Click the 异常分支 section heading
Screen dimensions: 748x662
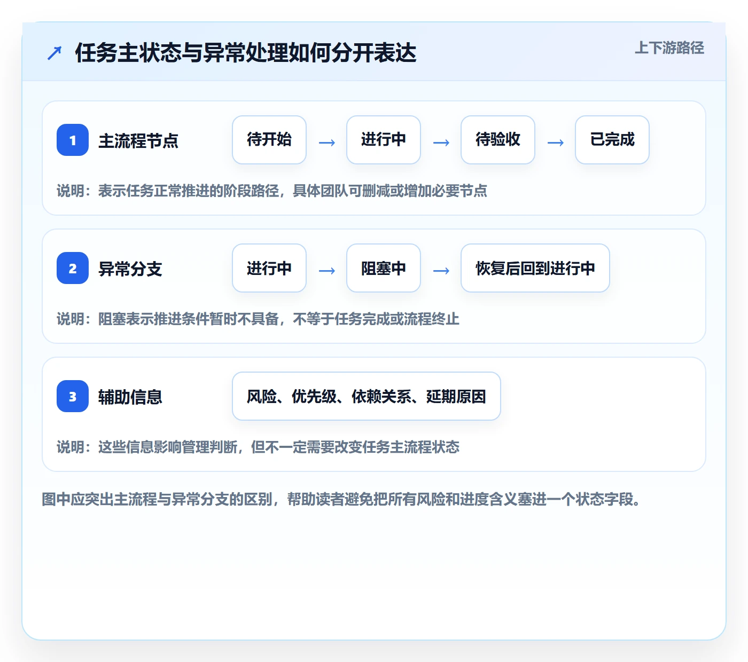130,269
